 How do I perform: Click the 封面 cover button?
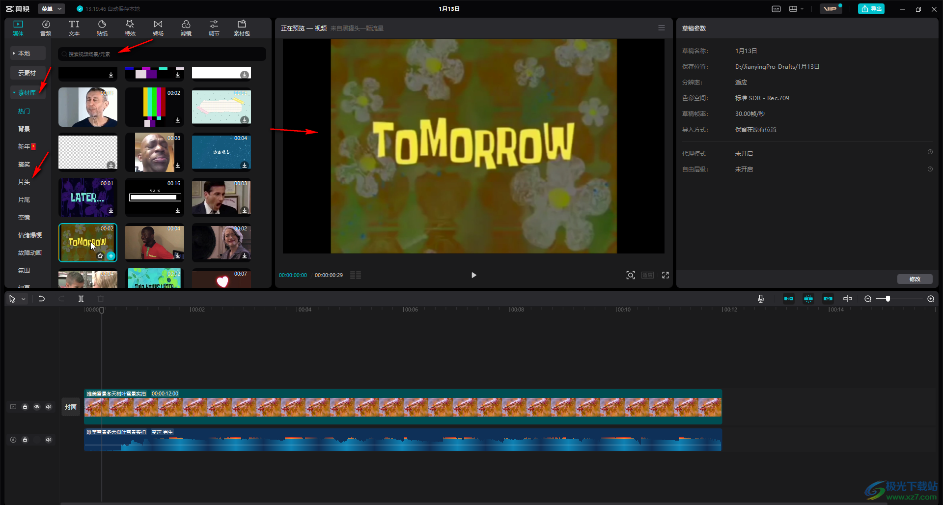[71, 407]
